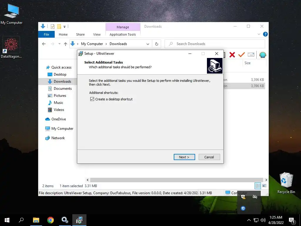Click the Windows Security shield tray icon
301x226 pixels.
[x=243, y=196]
